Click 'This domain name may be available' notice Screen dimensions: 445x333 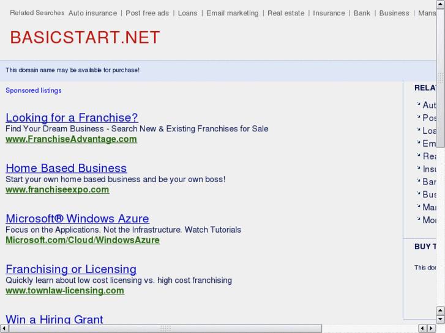(x=72, y=70)
